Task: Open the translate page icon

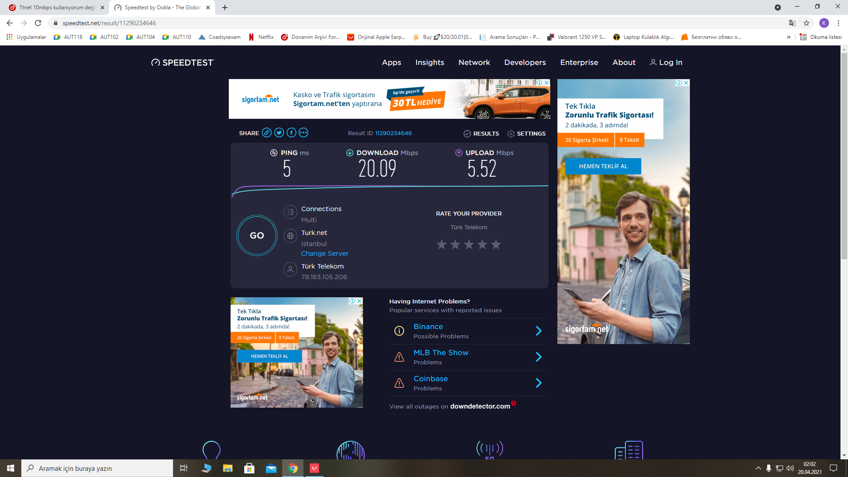Action: point(792,23)
